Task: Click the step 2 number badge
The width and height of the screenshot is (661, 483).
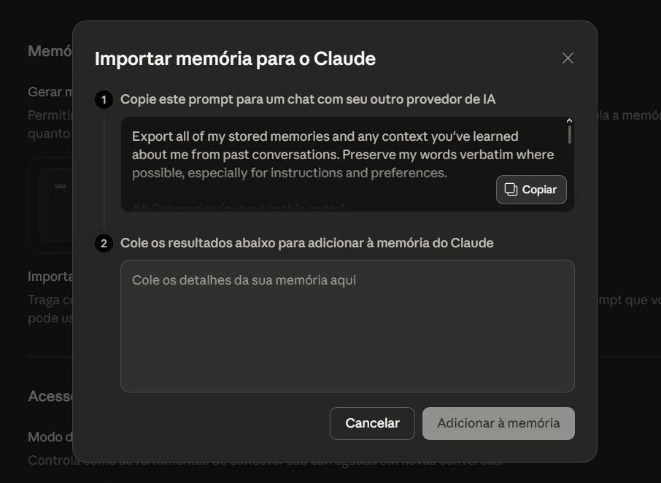Action: pos(104,243)
